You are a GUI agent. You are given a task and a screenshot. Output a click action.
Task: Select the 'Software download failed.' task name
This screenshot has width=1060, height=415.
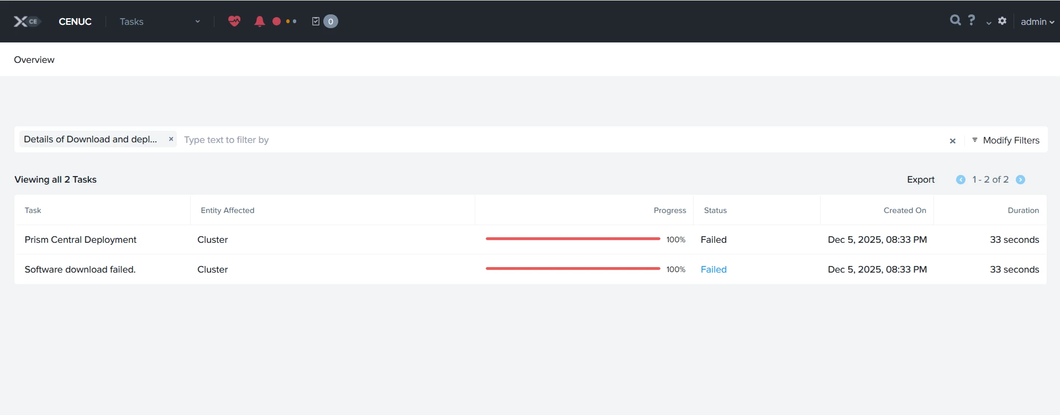80,269
